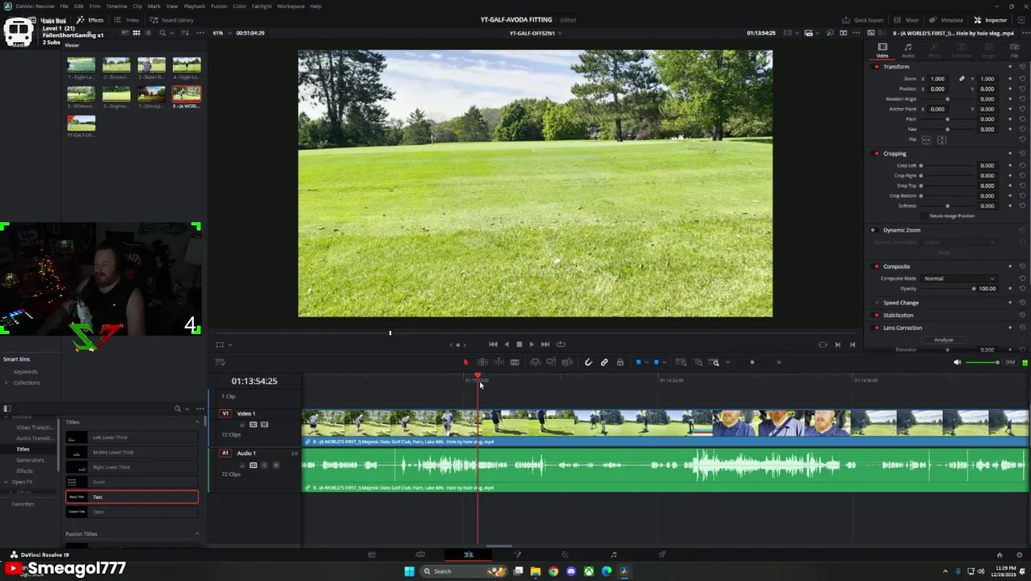Lock the Video 1 track
This screenshot has height=581, width=1031.
(242, 424)
